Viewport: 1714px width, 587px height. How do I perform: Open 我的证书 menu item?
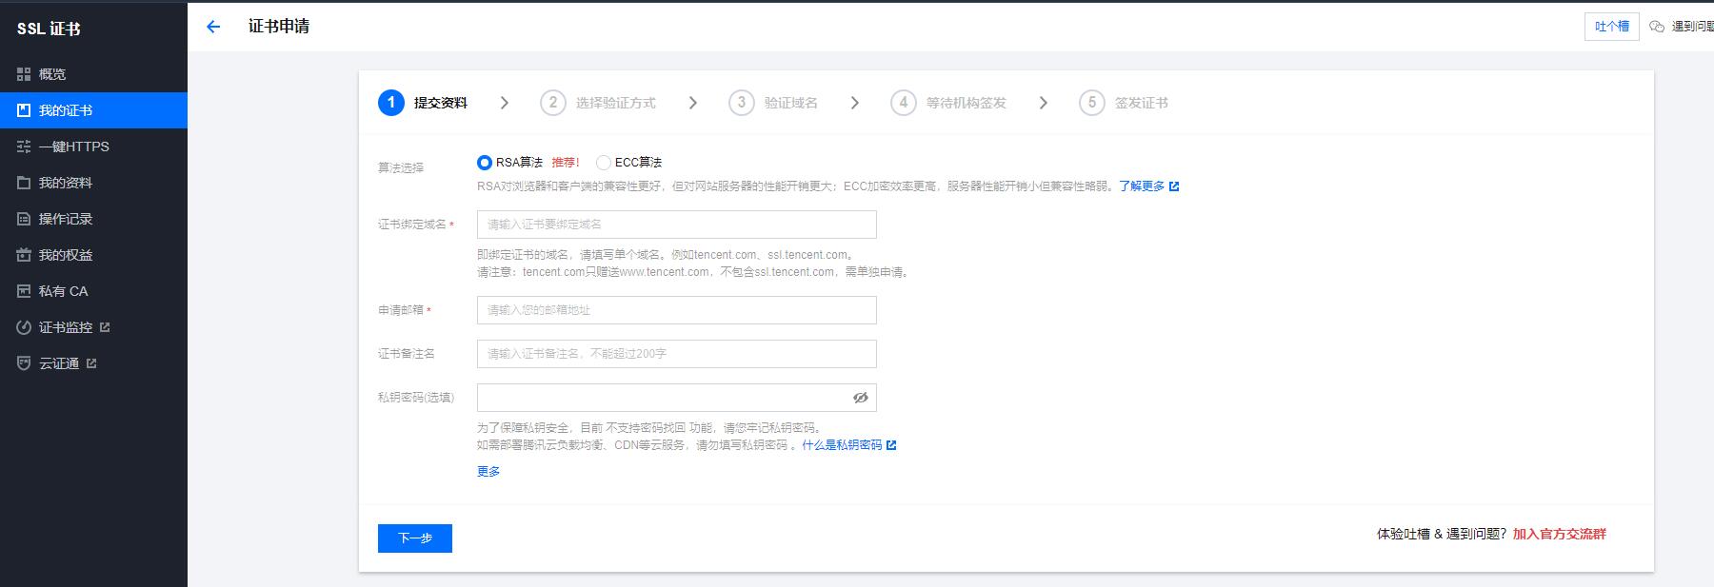pyautogui.click(x=93, y=110)
